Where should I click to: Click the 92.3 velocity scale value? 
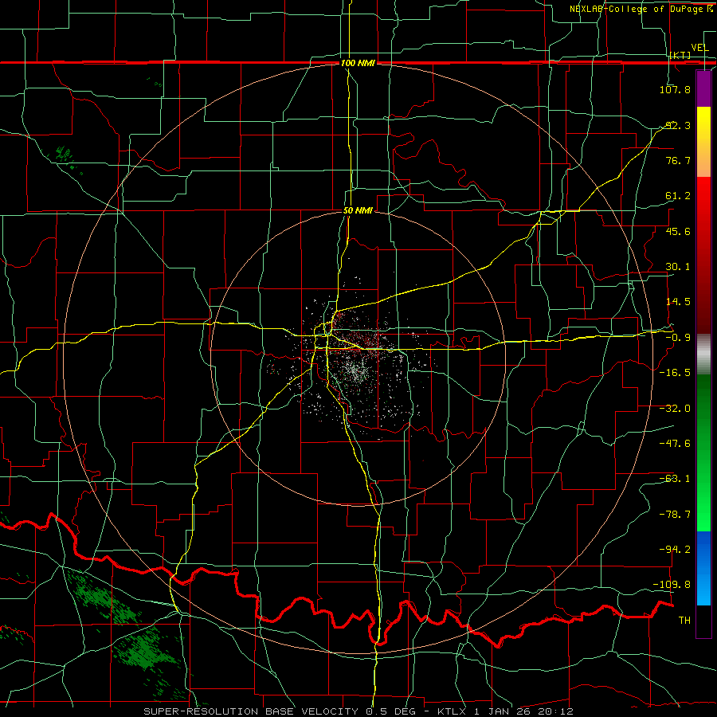[x=678, y=125]
